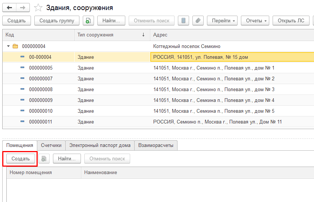
Task: Select the Взаиморасчеты tab
Action: coord(156,145)
